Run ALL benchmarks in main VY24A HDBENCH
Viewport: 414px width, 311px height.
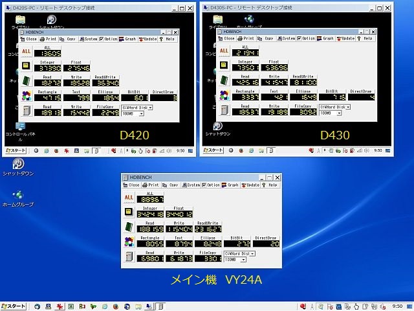[x=129, y=197]
